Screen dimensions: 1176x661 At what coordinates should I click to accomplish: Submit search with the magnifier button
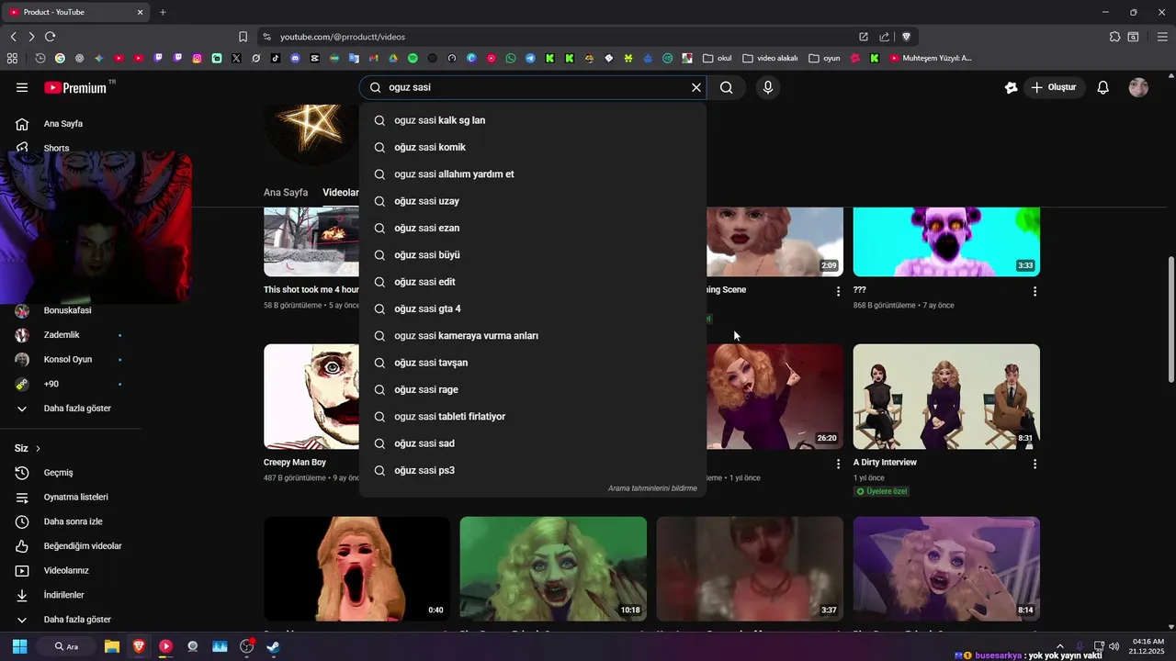727,87
